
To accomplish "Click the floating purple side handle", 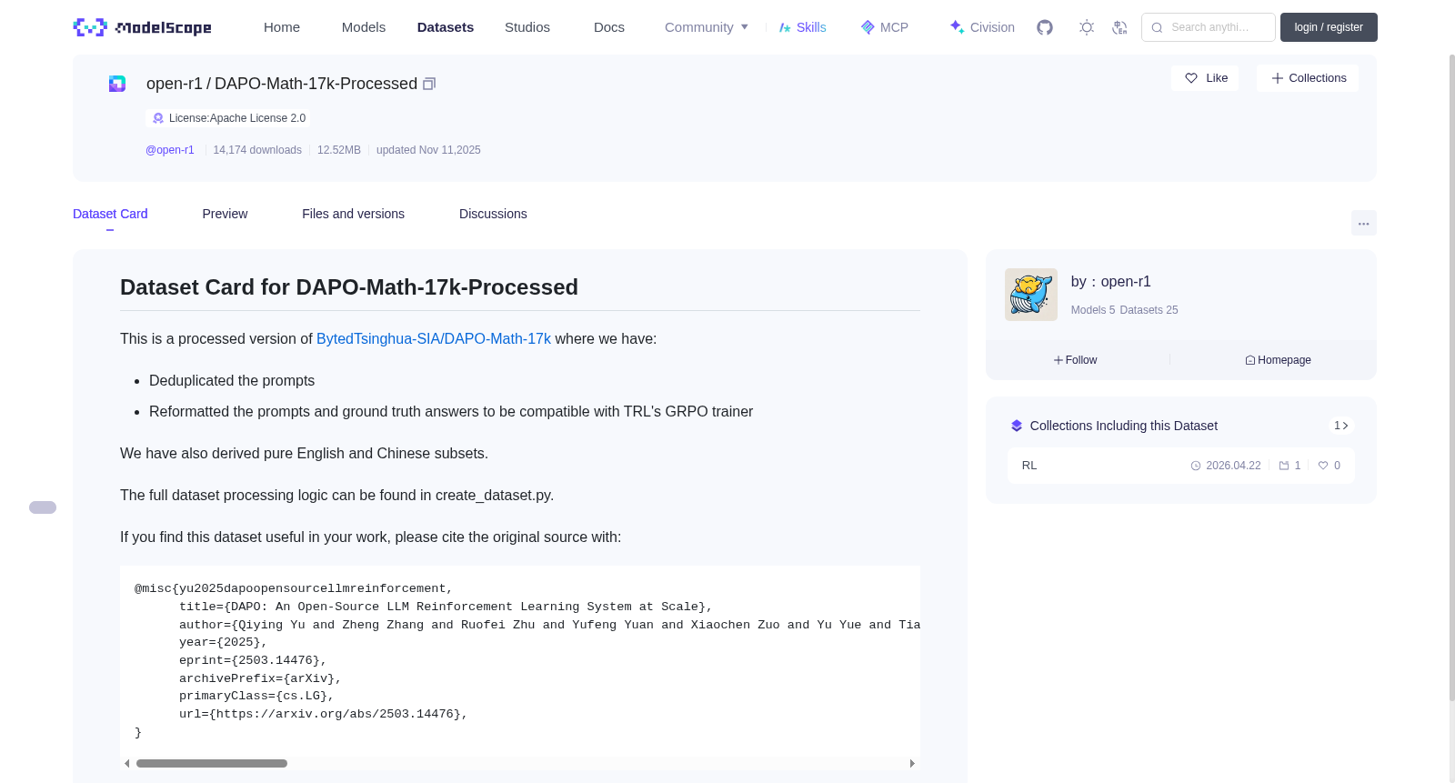I will (43, 507).
